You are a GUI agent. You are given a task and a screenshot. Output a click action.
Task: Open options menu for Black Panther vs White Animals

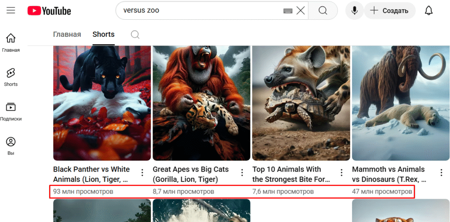click(142, 172)
